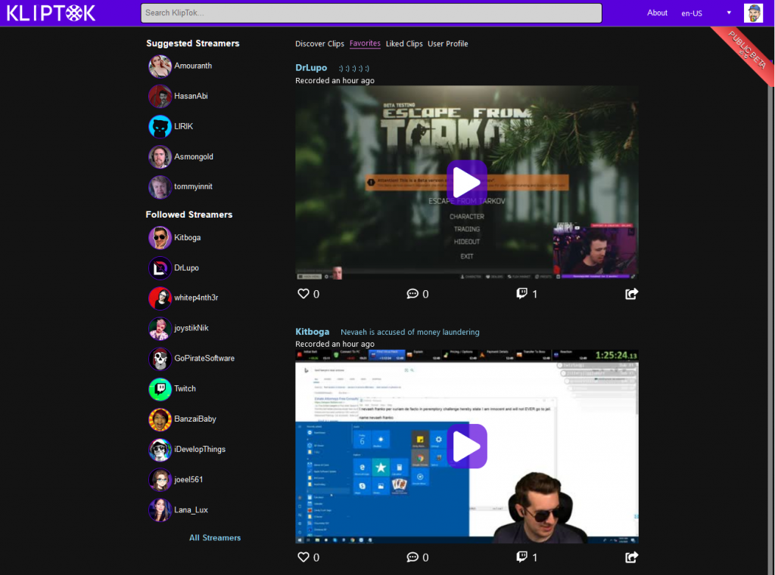Screen dimensions: 775x575
Task: Open the User Profile tab
Action: 447,44
